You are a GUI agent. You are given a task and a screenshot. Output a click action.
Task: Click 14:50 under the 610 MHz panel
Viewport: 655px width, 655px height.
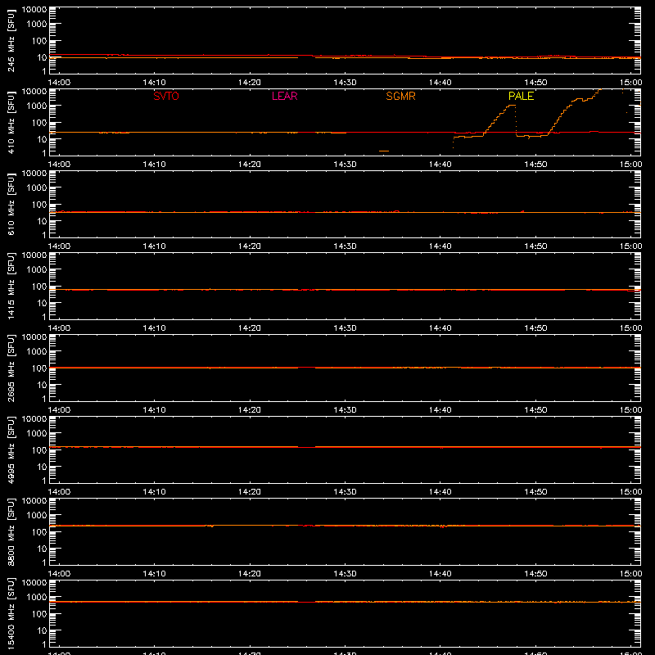pyautogui.click(x=535, y=246)
